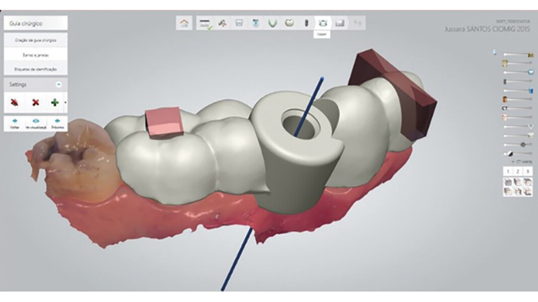Image resolution: width=538 pixels, height=302 pixels.
Task: Toggle view preset number 1
Action: pos(508,172)
